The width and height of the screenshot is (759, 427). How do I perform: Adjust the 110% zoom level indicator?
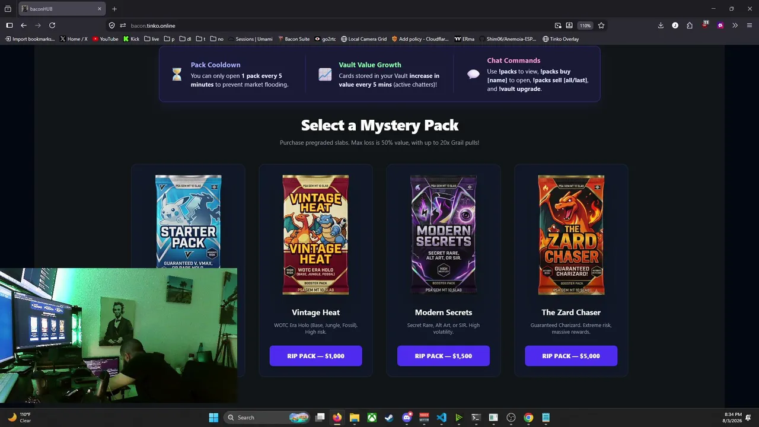[x=585, y=26]
